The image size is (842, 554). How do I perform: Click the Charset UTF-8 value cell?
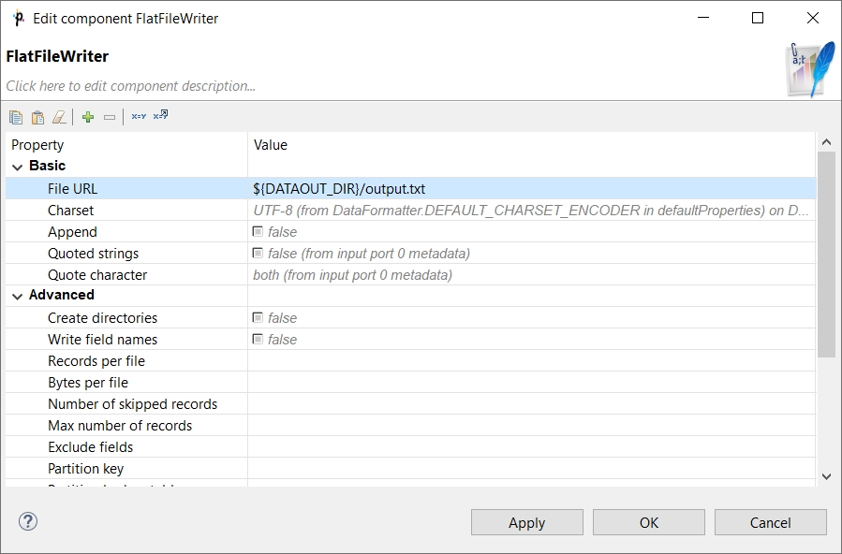click(532, 211)
